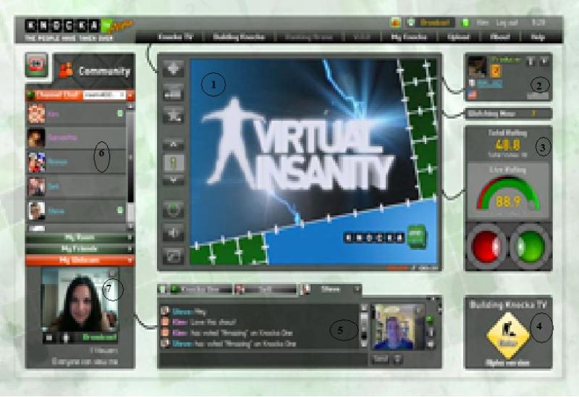This screenshot has height=397, width=579.
Task: Click the plus add icon beside the video
Action: click(x=174, y=68)
